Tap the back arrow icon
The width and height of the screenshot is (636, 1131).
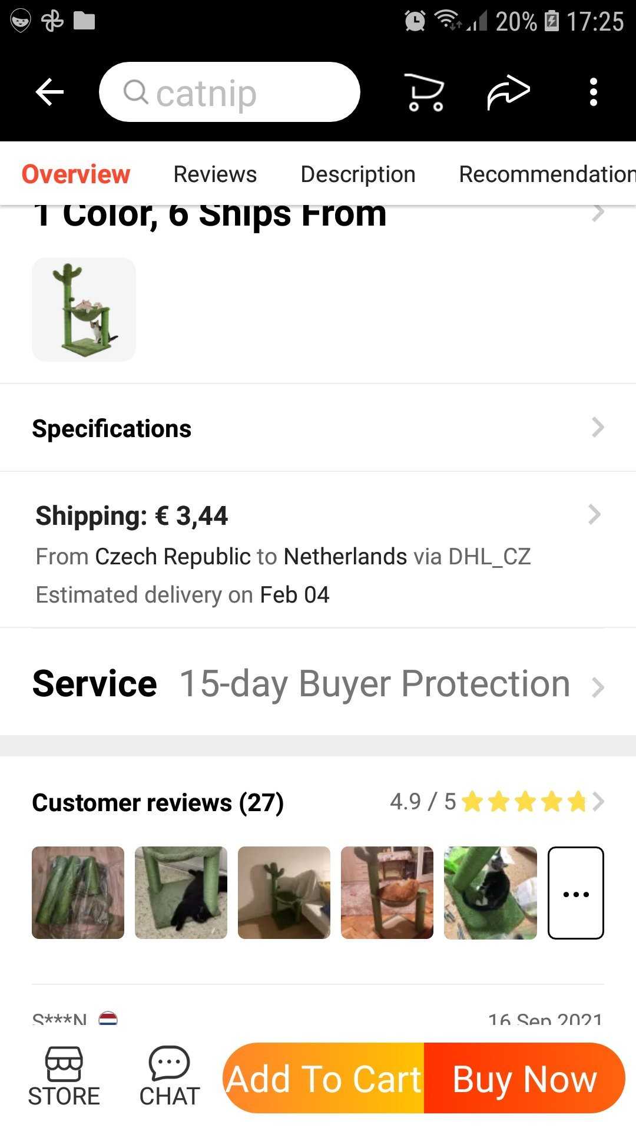(x=49, y=92)
